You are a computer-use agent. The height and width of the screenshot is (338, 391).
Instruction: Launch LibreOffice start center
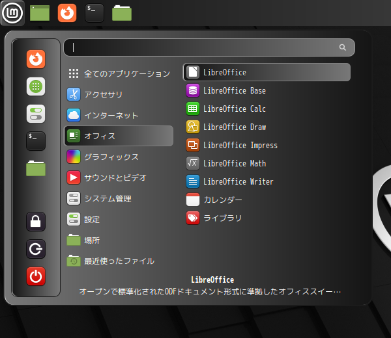click(267, 72)
